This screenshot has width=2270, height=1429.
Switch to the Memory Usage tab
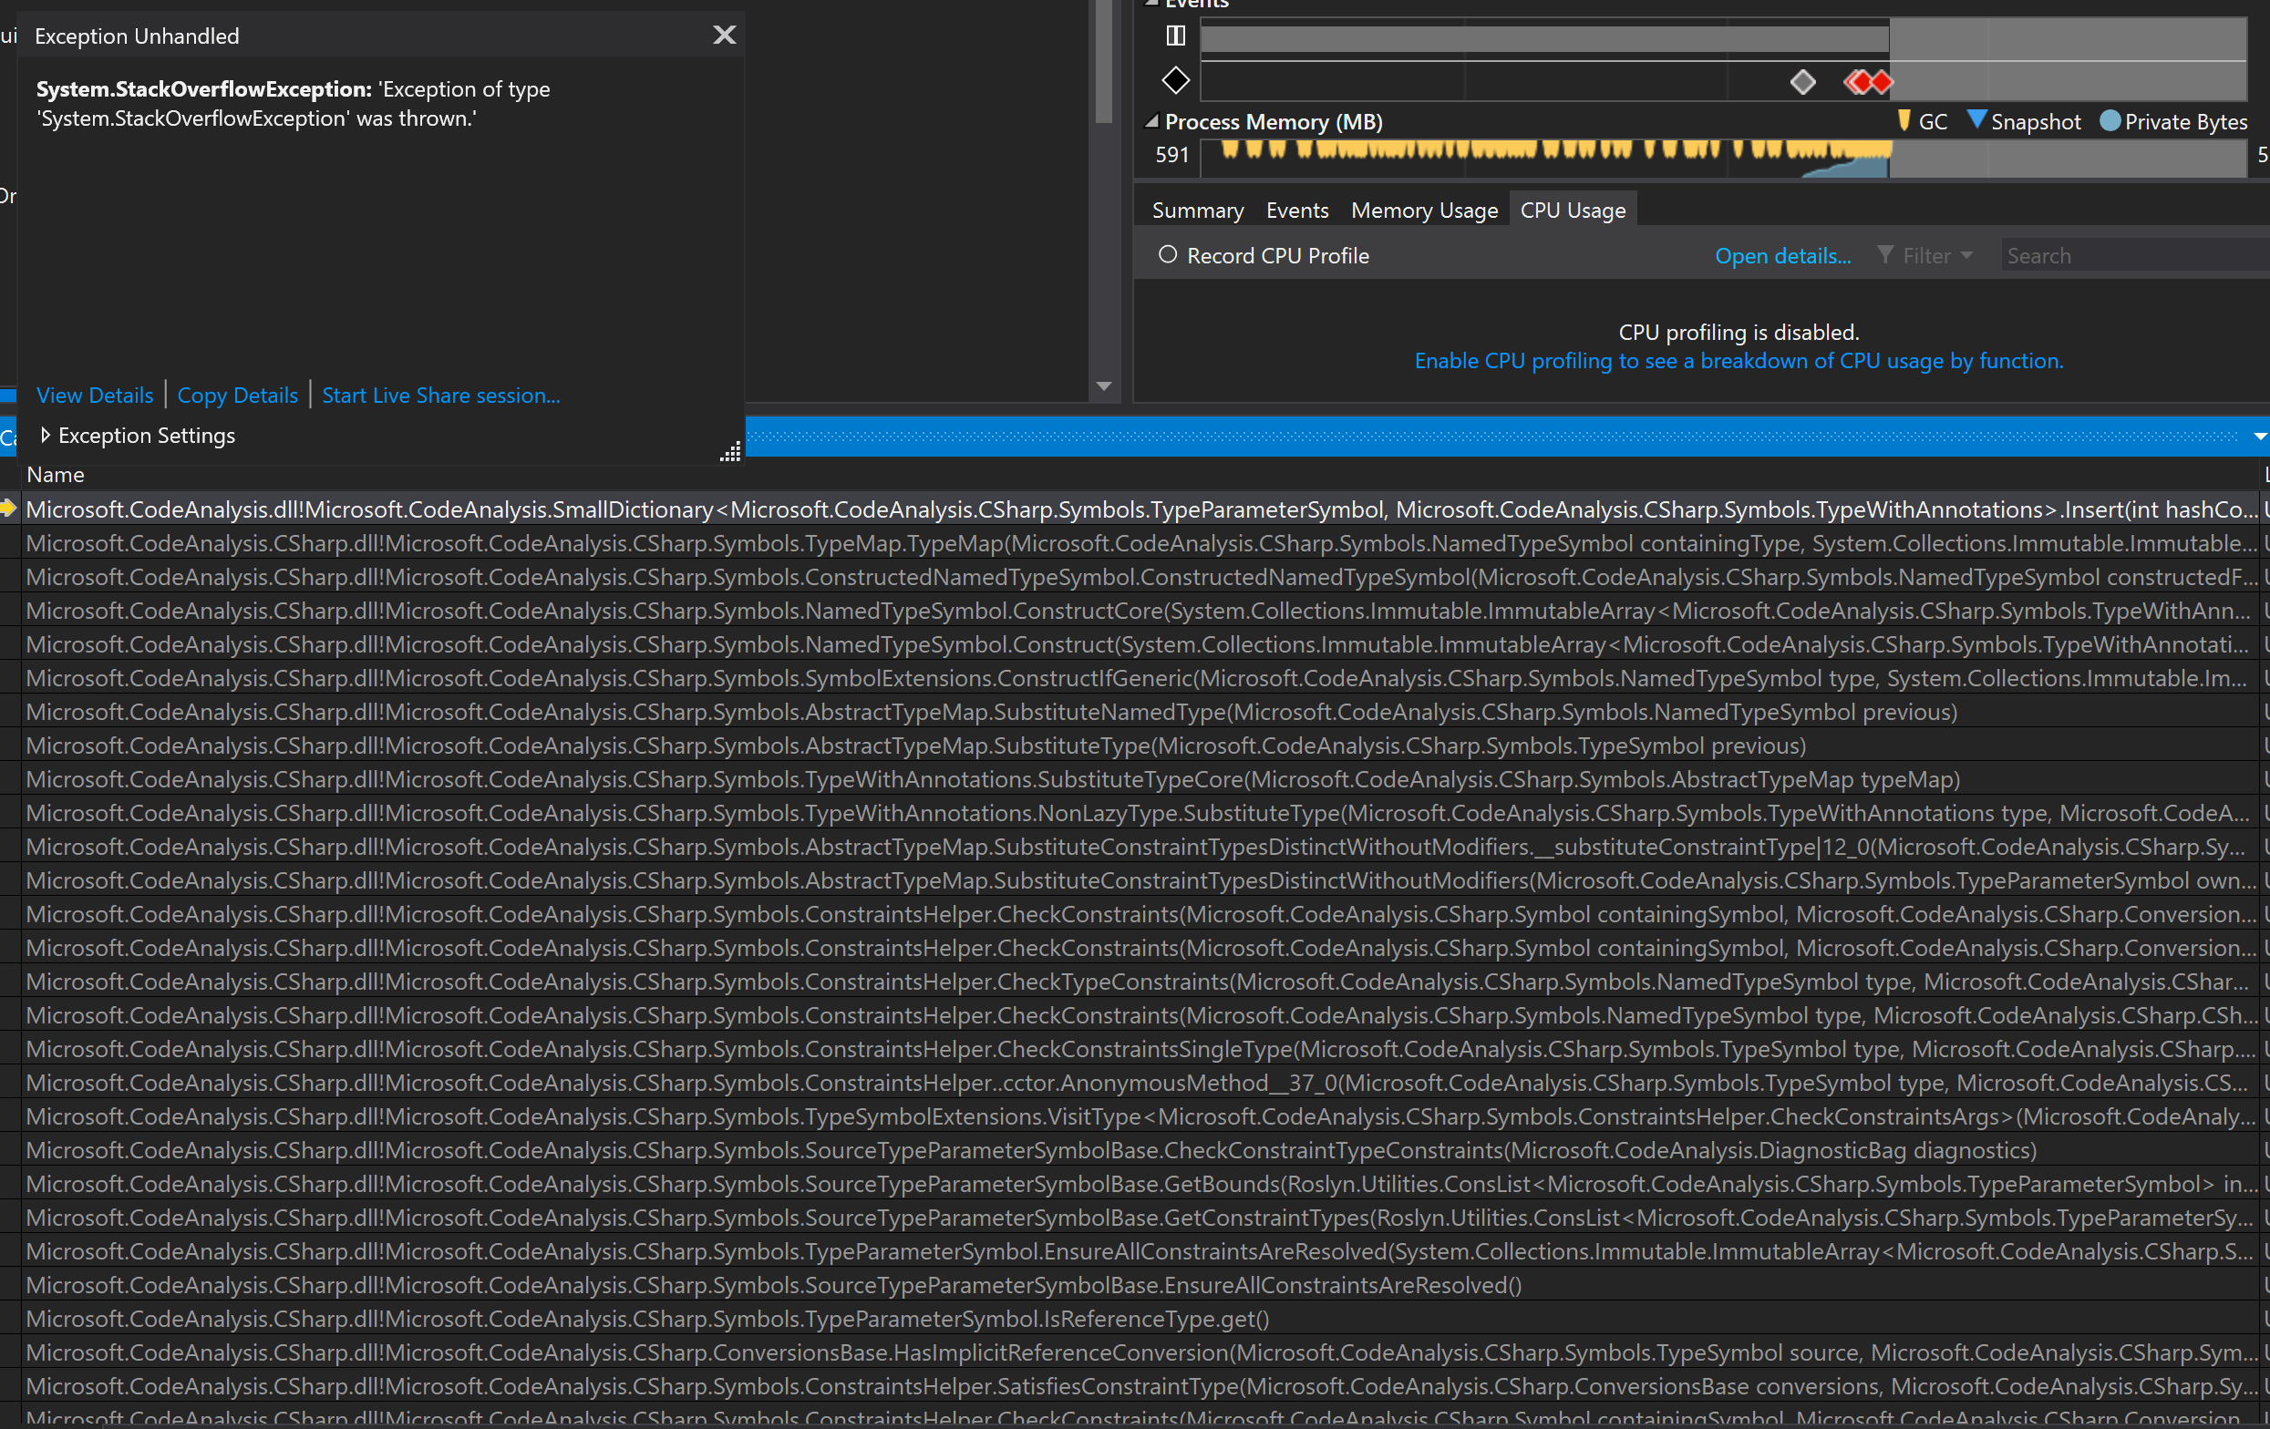click(1423, 210)
